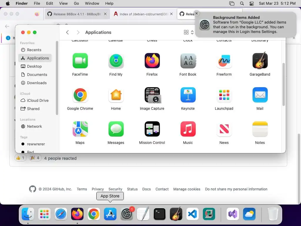Open Control Center in menu bar
The width and height of the screenshot is (301, 226).
[252, 4]
